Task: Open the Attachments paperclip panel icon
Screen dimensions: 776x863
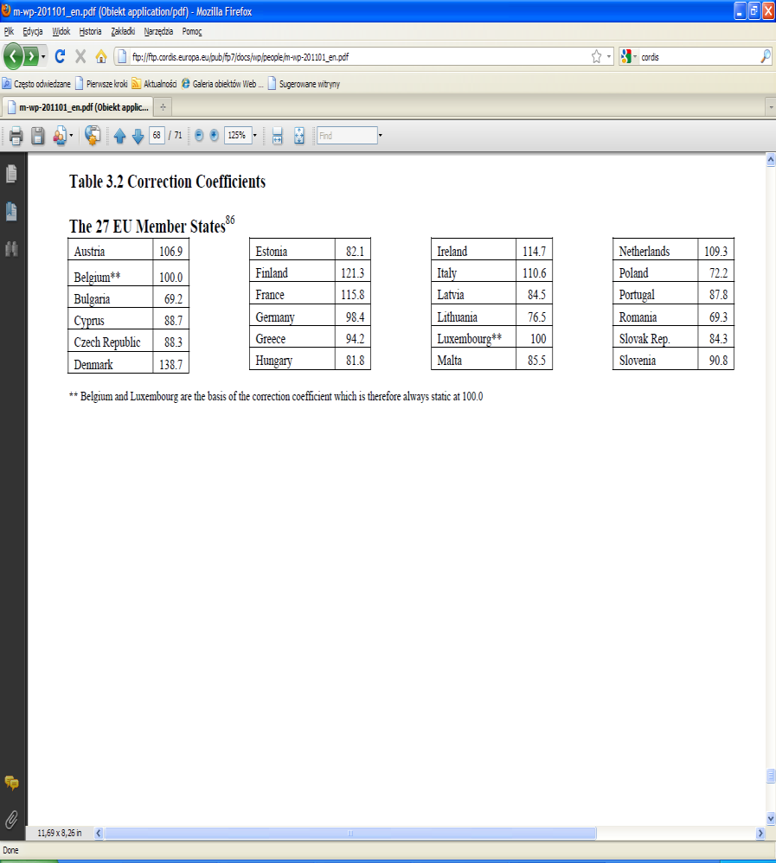Action: [11, 820]
